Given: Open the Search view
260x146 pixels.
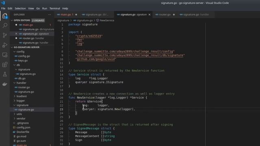Looking at the screenshot, I should (5, 26).
